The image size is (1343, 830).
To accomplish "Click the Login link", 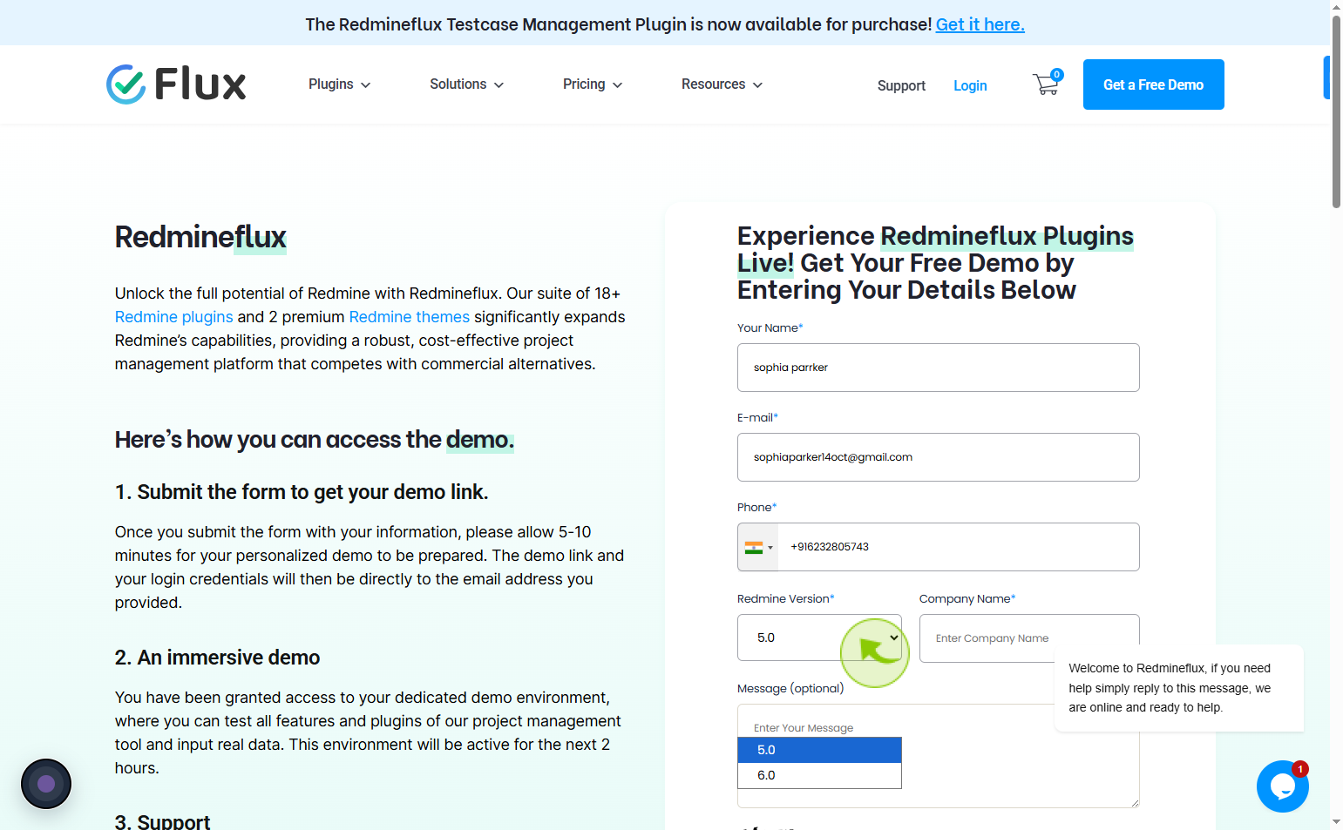I will pos(970,85).
